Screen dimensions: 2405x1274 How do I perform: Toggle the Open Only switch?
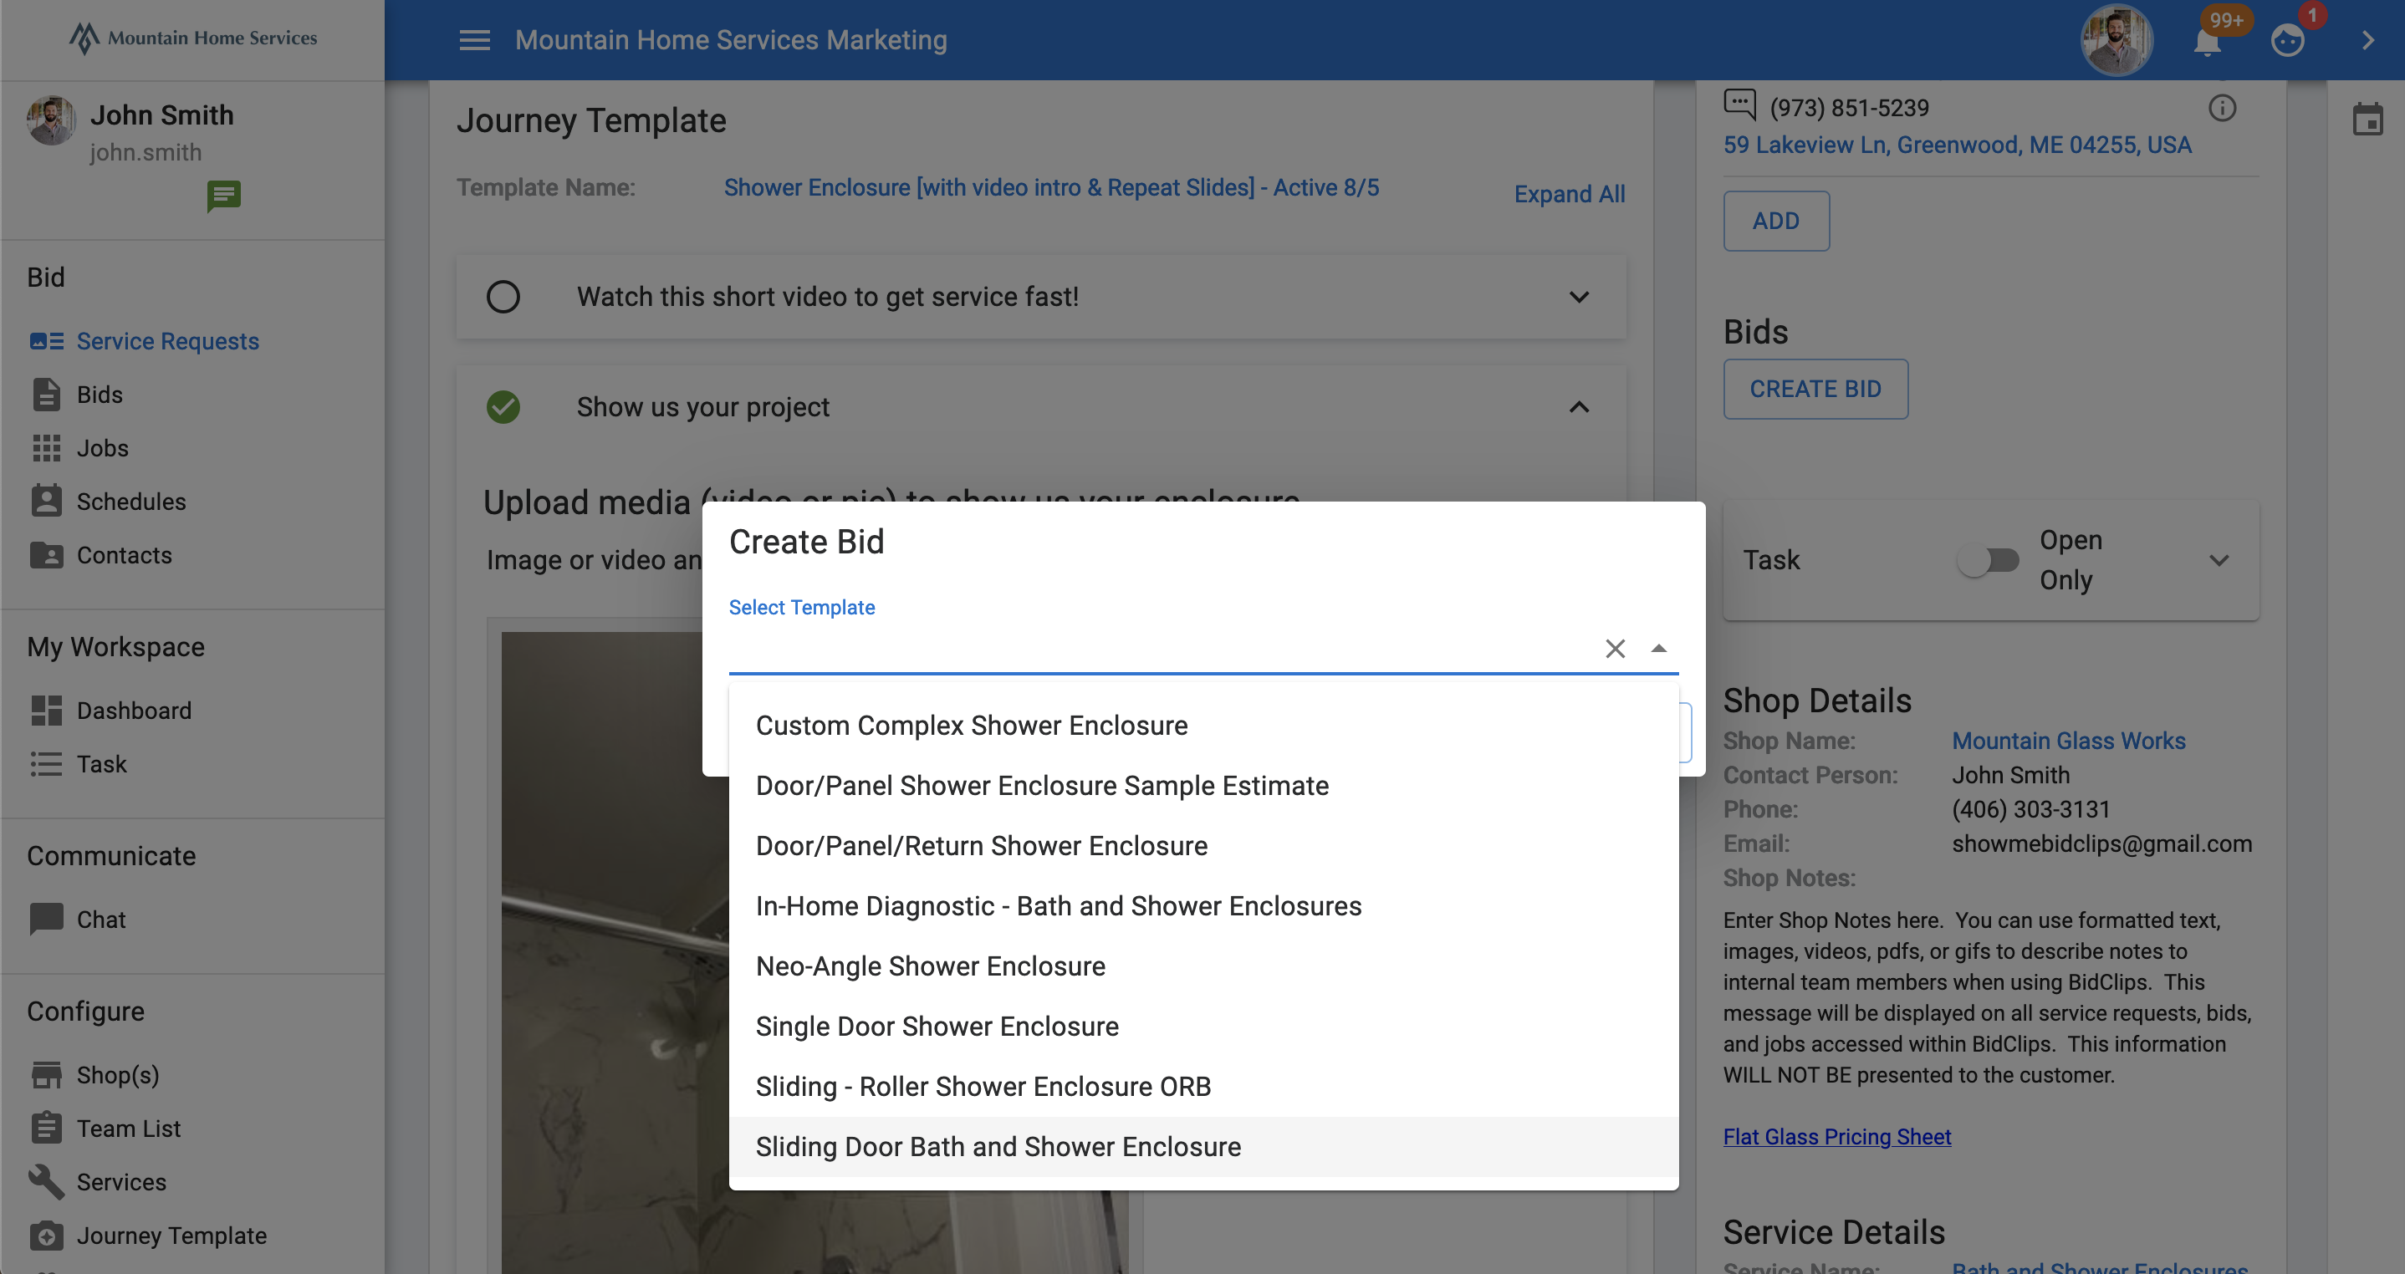[1989, 560]
